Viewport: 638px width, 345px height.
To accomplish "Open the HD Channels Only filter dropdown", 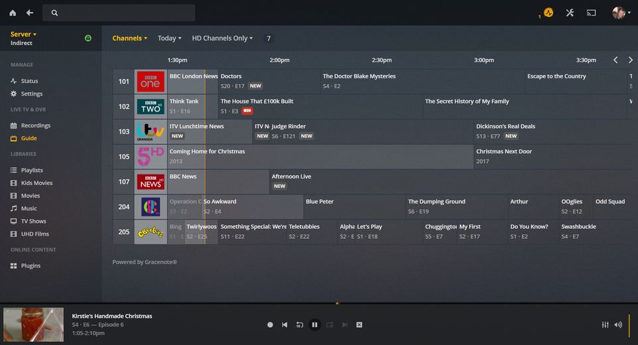I will tap(223, 38).
